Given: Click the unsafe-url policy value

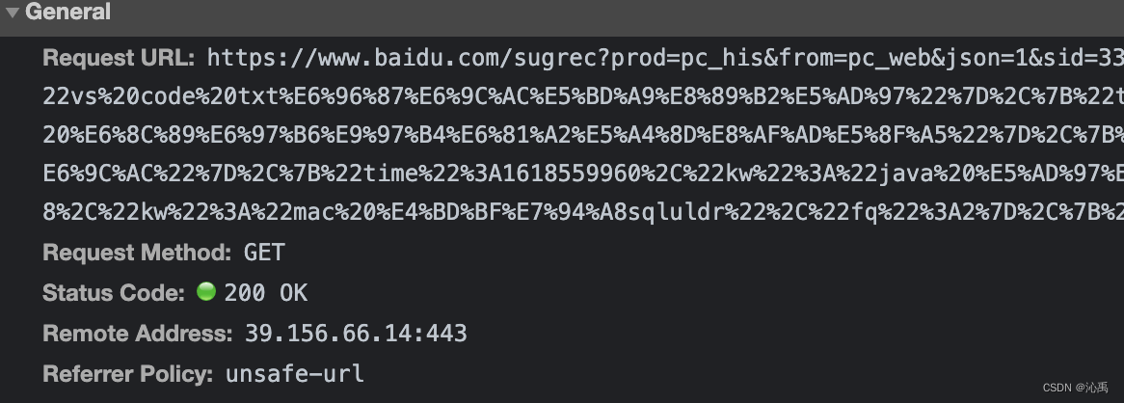Looking at the screenshot, I should [x=295, y=374].
